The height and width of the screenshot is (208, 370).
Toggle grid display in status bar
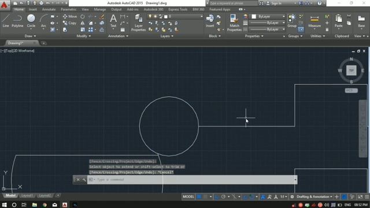tap(199, 196)
